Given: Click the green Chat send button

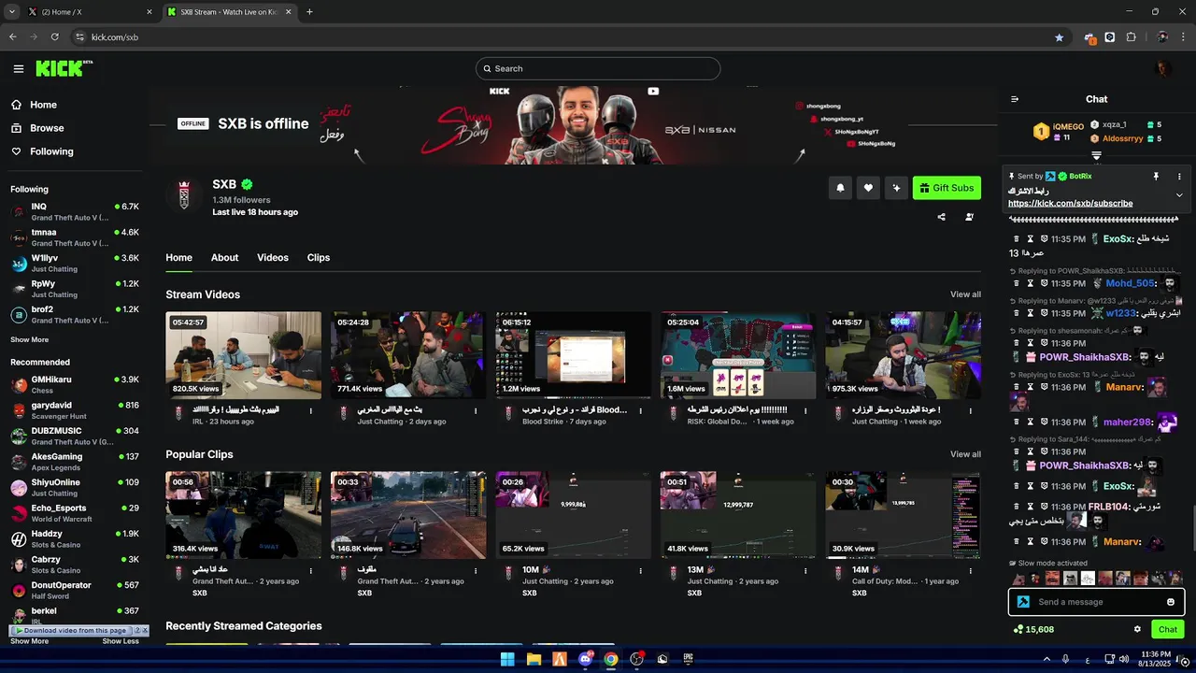Looking at the screenshot, I should pos(1168,629).
